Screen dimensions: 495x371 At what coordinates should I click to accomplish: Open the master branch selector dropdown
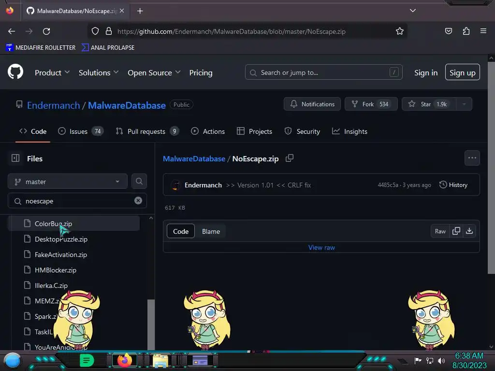coord(68,182)
